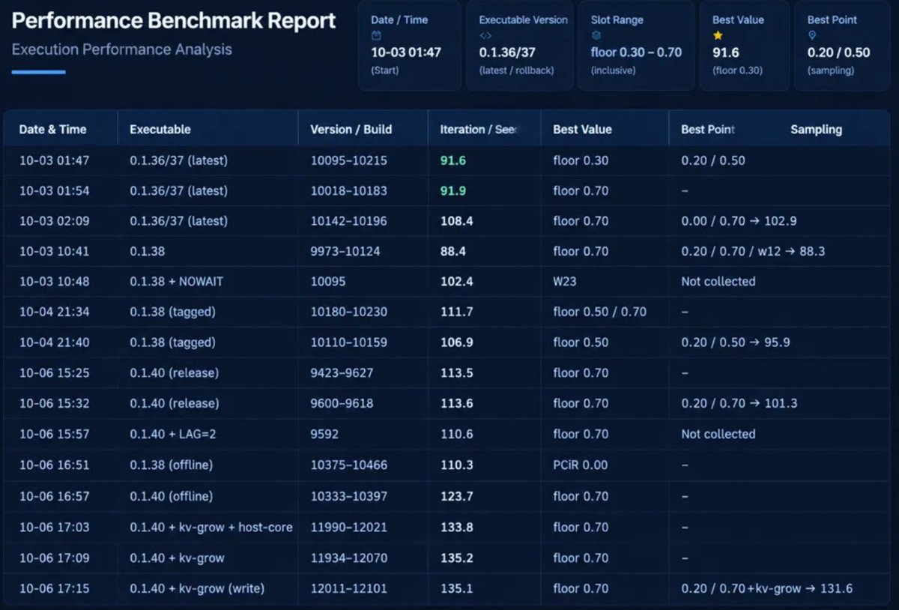This screenshot has height=610, width=899.
Task: Click the floor 0.50 / 0.70 cell
Action: pos(600,312)
